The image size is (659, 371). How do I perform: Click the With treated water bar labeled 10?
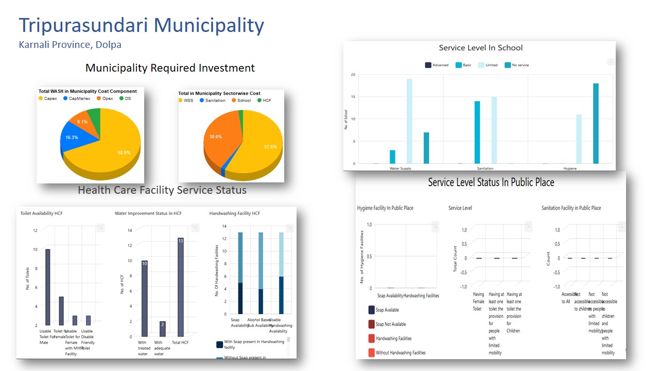145,298
